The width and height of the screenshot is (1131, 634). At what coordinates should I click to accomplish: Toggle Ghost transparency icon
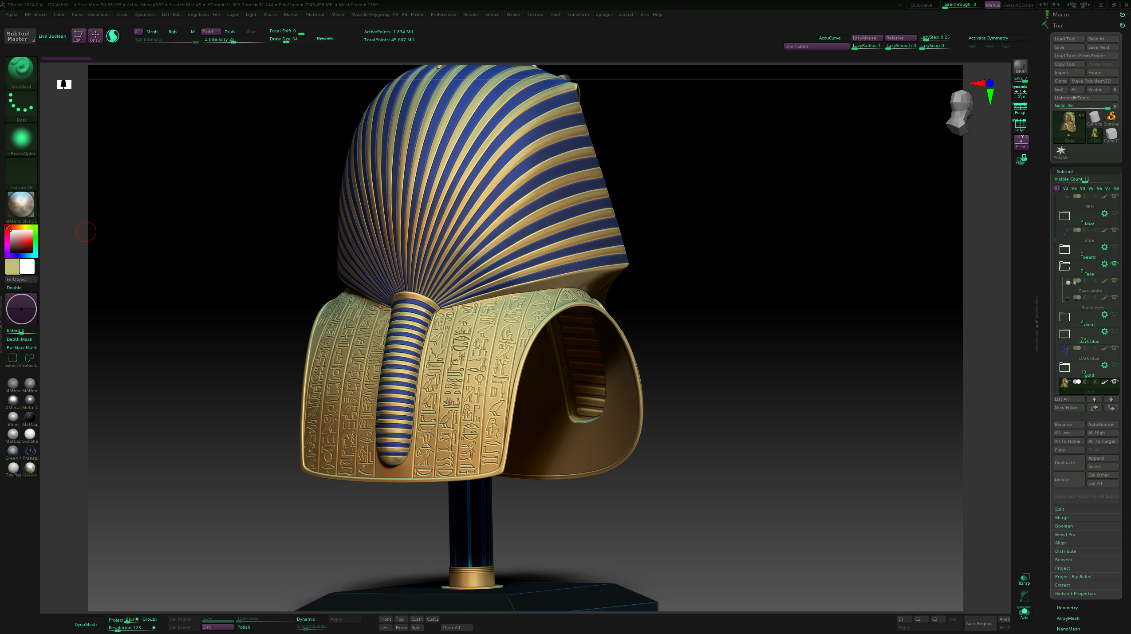(x=1024, y=596)
